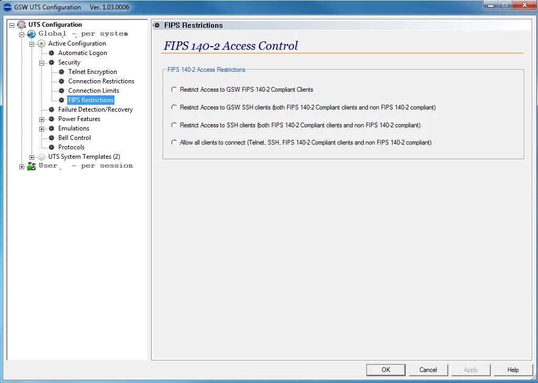Select Allow all clients to connect option
This screenshot has width=538, height=383.
174,142
